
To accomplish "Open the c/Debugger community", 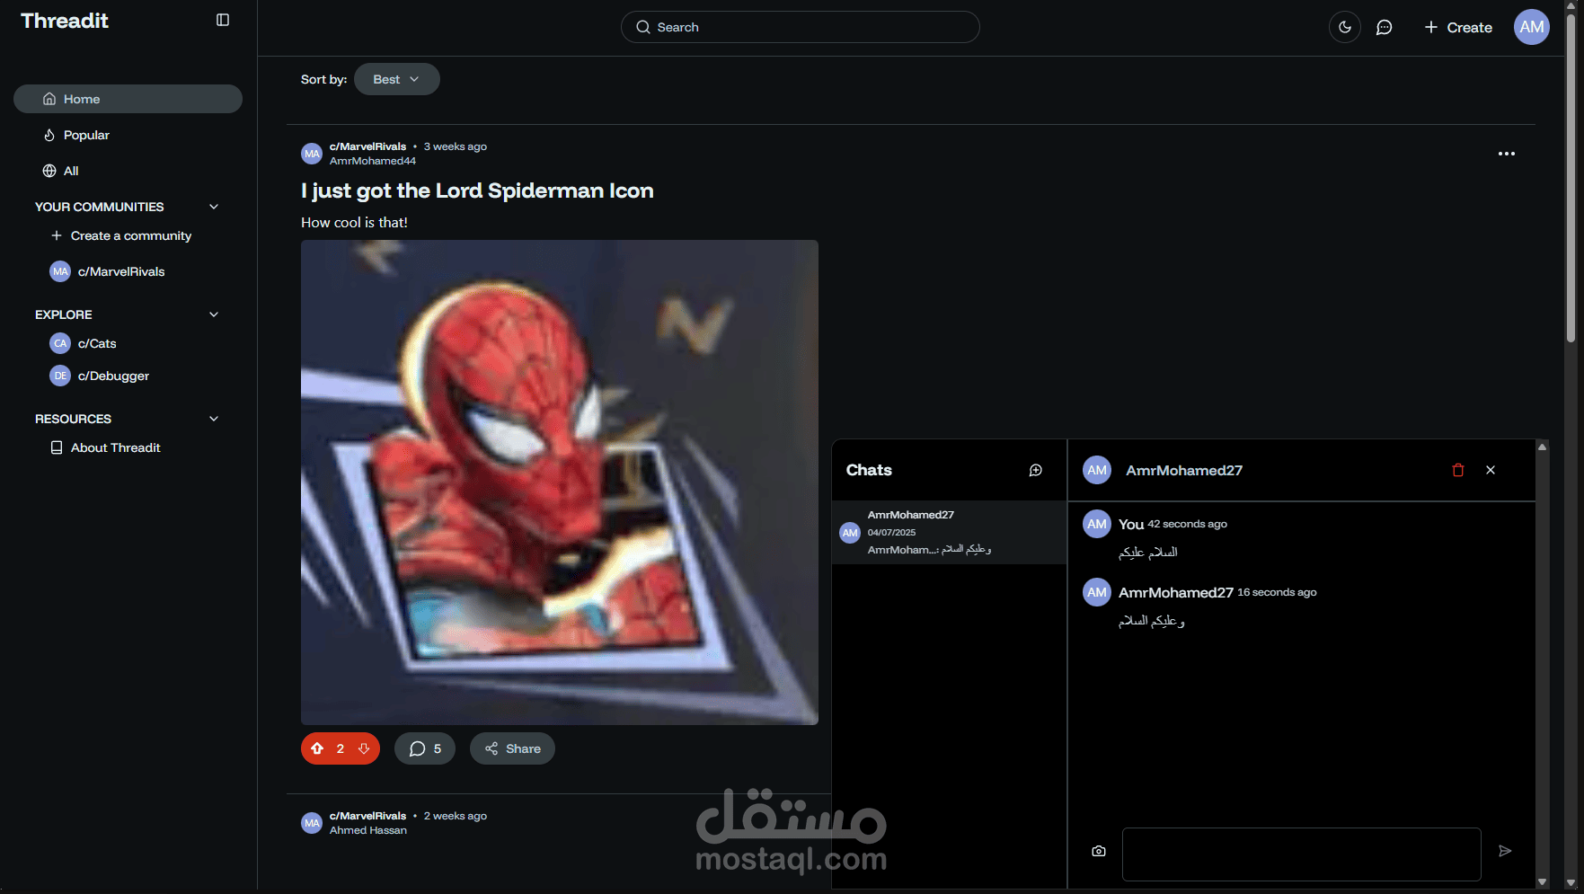I will point(100,376).
